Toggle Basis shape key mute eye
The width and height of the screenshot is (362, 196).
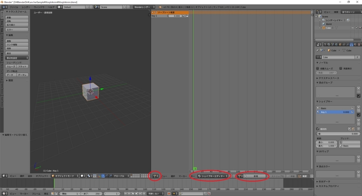[x=352, y=108]
